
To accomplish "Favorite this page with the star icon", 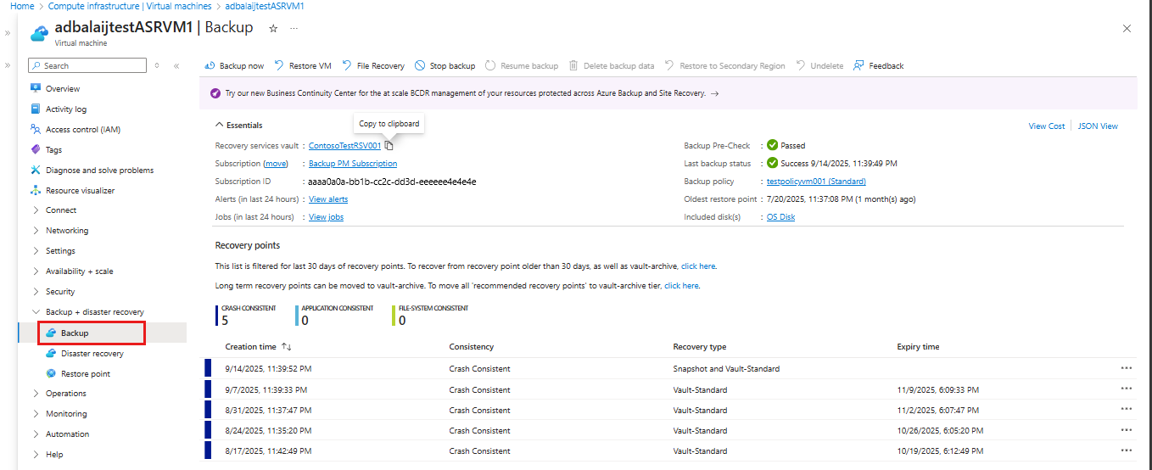I will tap(273, 28).
